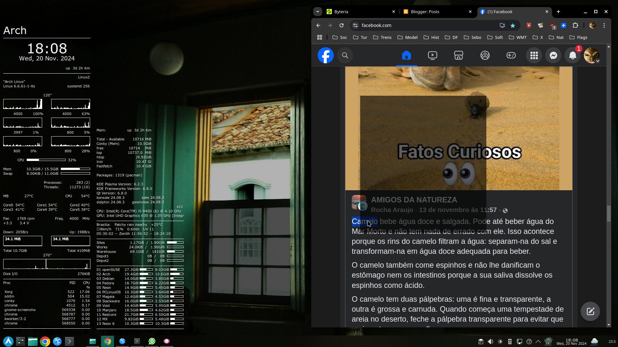Open the Soft bookmark folder
Viewport: 618px width, 347px height.
tap(495, 38)
